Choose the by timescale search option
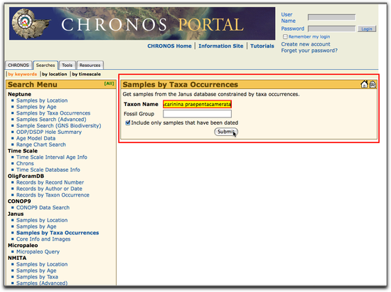Screen dimensions: 391x292 coord(86,74)
